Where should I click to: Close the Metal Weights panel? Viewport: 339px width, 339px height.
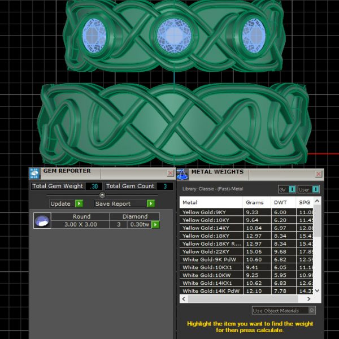[318, 174]
